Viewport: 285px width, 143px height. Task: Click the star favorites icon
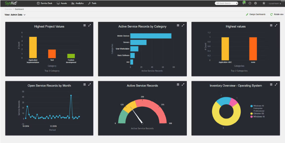click(264, 3)
